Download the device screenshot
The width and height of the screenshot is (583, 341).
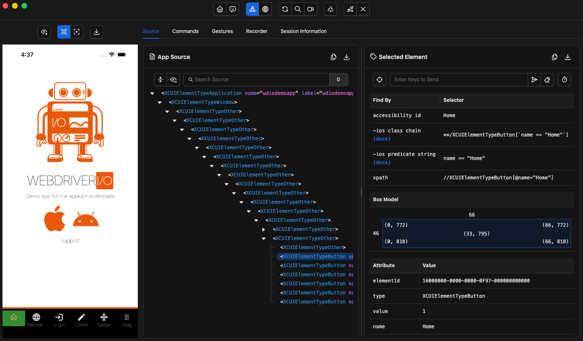96,32
